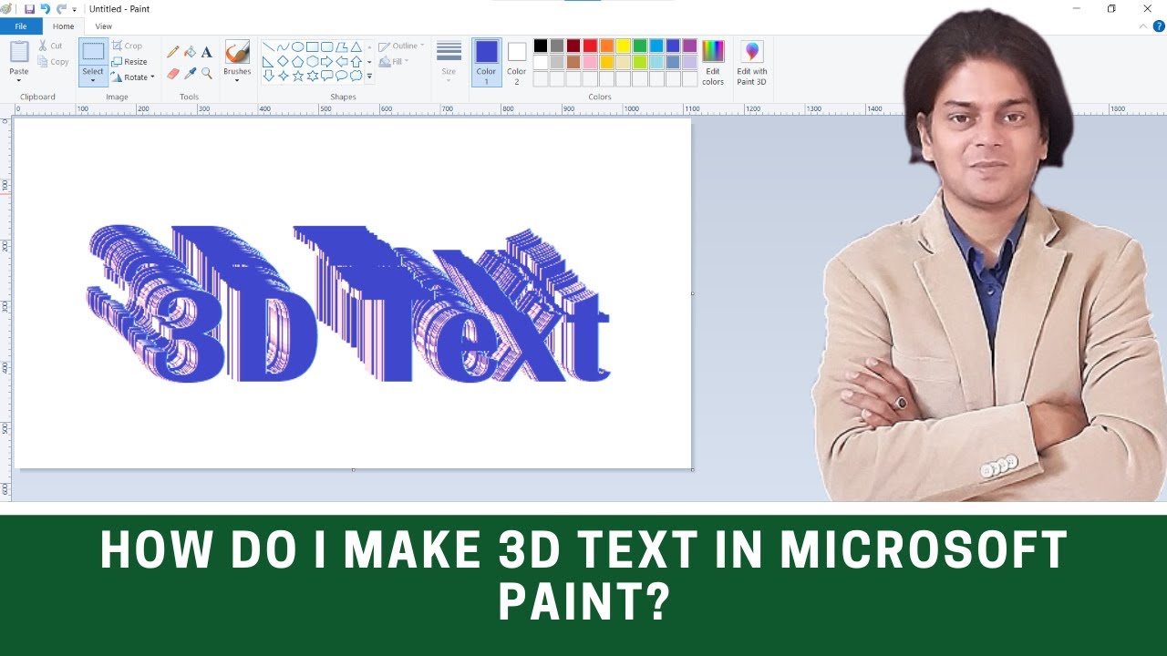Select the Fill with color bucket tool

pos(190,52)
